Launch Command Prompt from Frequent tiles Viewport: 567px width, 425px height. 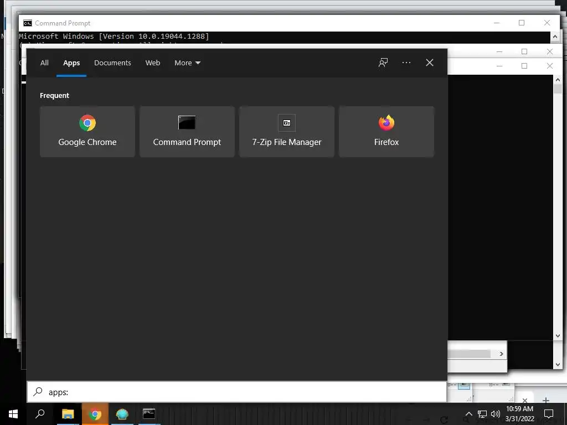(187, 132)
